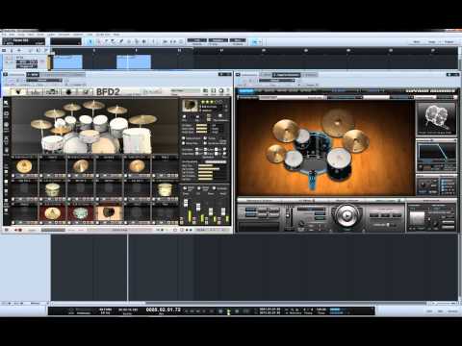Viewport: 462px width, 346px height.
Task: Select the red-highlighted cymbal slot in BFD2
Action: pyautogui.click(x=53, y=213)
